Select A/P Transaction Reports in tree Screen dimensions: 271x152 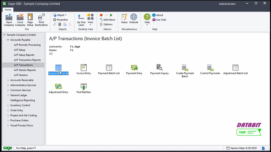(x=27, y=60)
